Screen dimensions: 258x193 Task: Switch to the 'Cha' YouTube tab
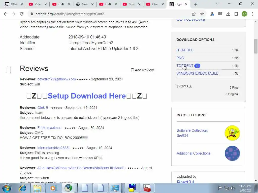pos(153,5)
